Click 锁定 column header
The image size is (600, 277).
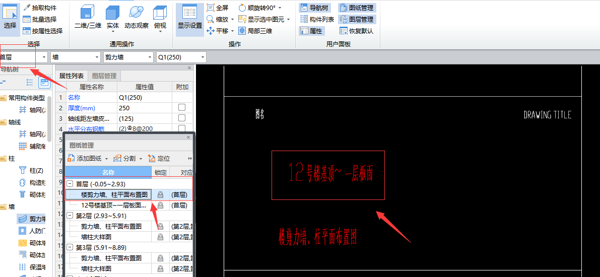click(161, 173)
